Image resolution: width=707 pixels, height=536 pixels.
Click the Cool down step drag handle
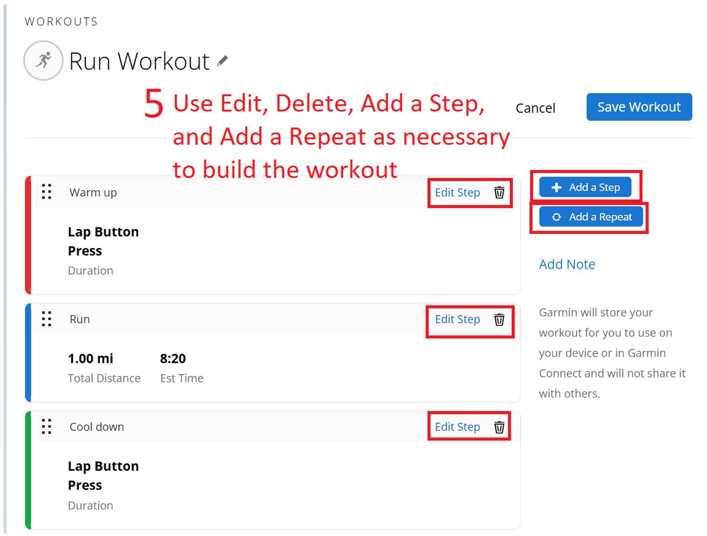pyautogui.click(x=46, y=426)
